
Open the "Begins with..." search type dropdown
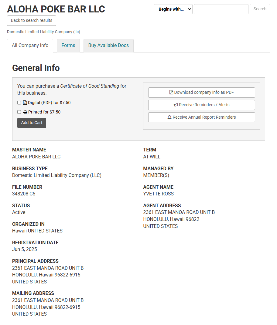tap(173, 9)
